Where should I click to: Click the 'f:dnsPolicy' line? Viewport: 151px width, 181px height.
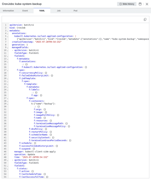pos(38,129)
